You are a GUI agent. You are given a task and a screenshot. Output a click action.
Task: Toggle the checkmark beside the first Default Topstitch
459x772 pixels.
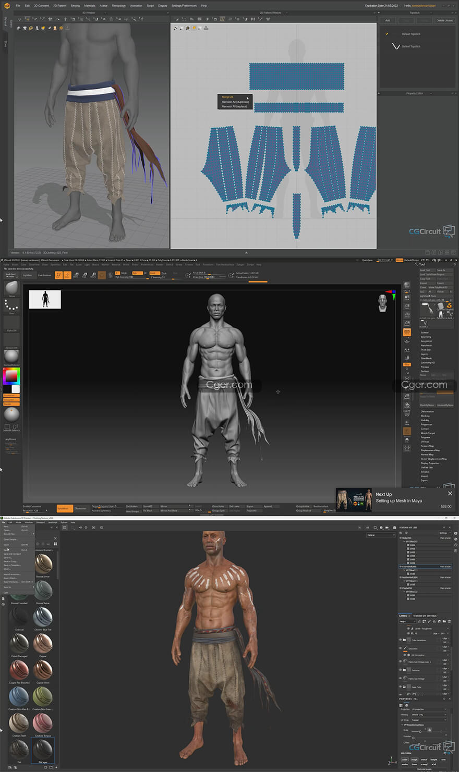tap(387, 34)
